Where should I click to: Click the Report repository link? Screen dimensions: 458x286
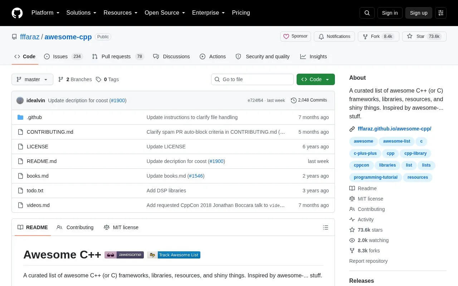[368, 261]
